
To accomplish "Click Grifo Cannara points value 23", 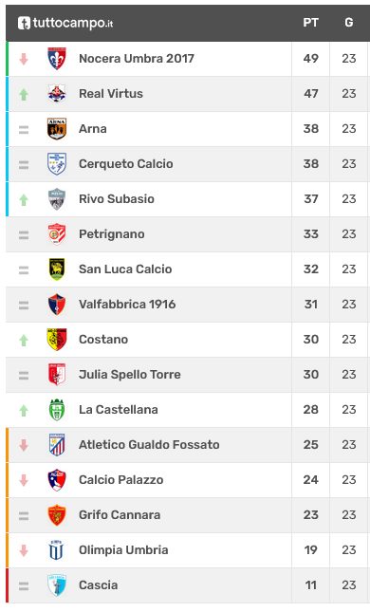I will (310, 515).
